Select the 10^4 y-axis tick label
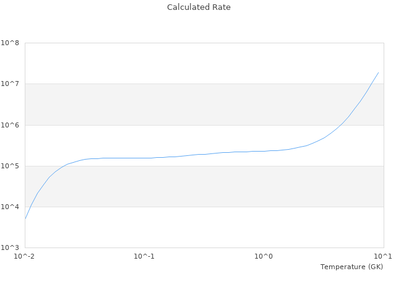Viewport: 396px width, 297px height. [x=10, y=207]
